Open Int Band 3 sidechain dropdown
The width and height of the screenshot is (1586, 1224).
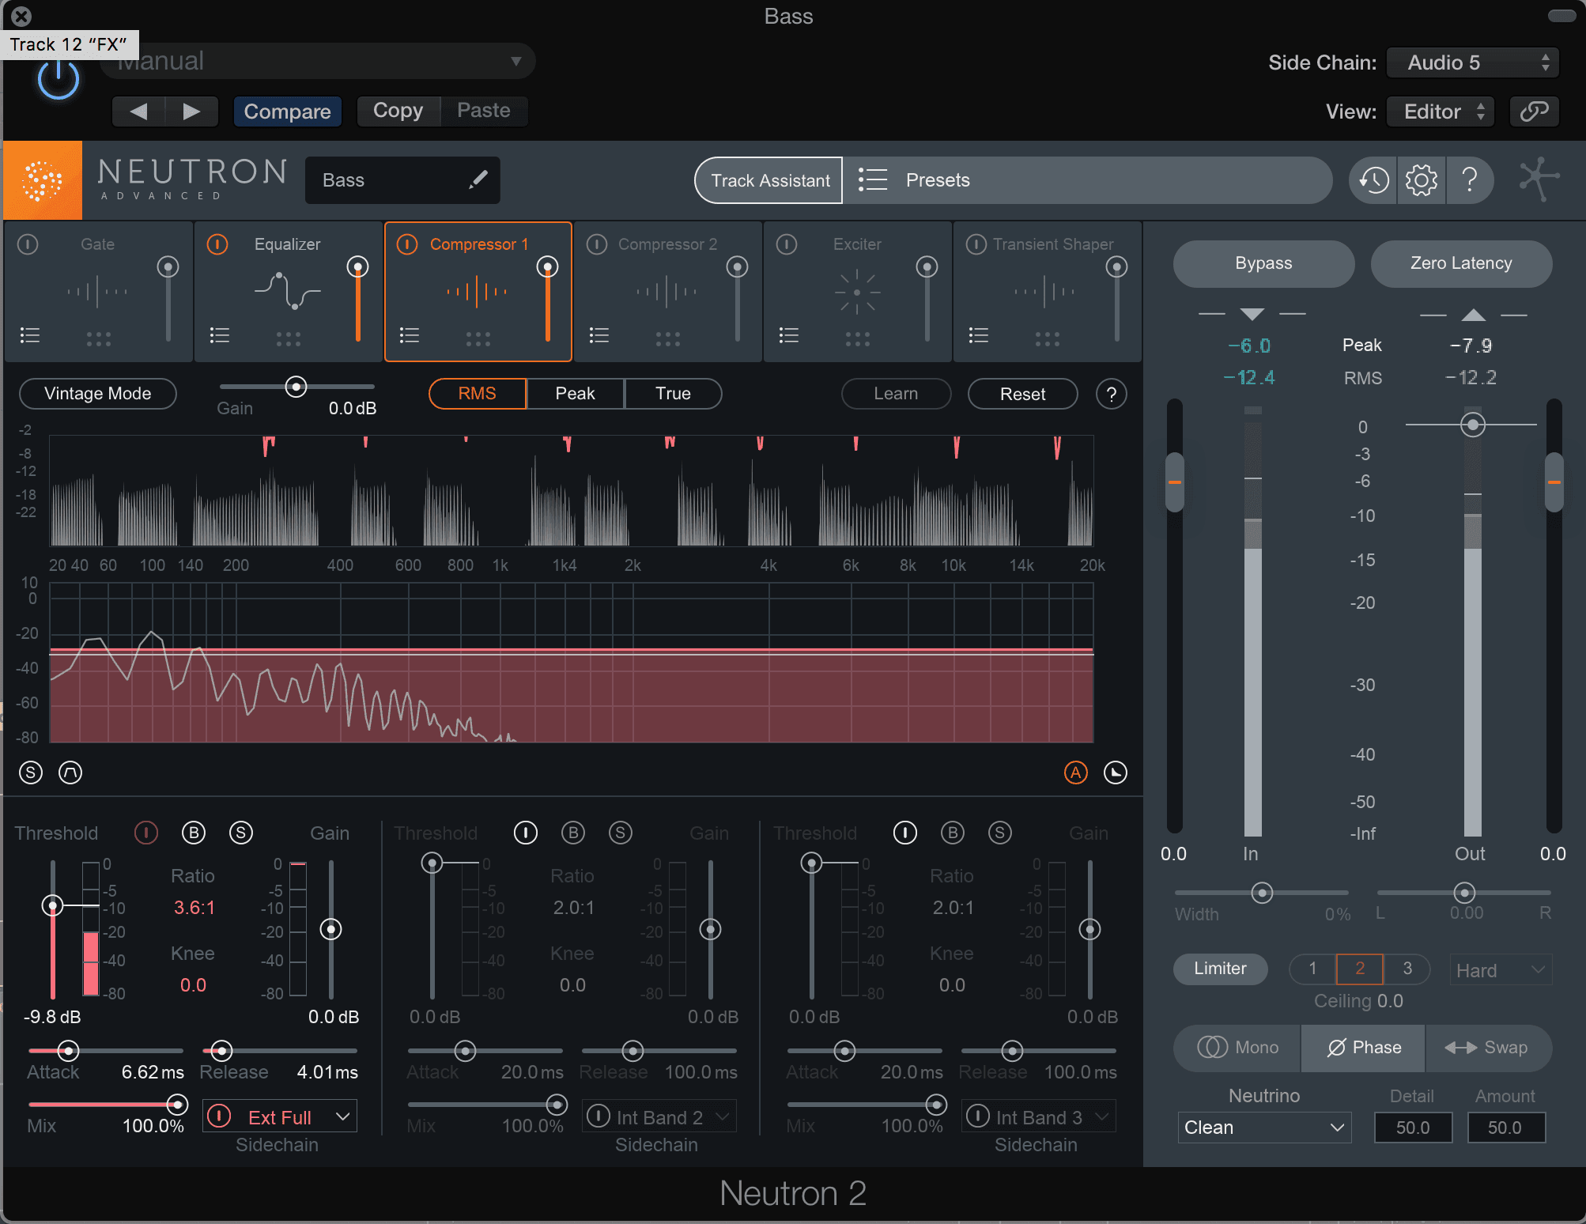click(x=1039, y=1116)
